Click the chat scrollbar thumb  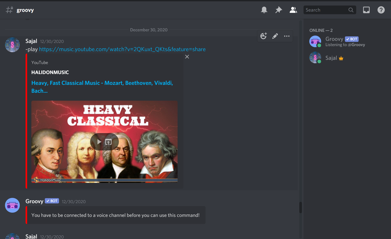[300, 207]
